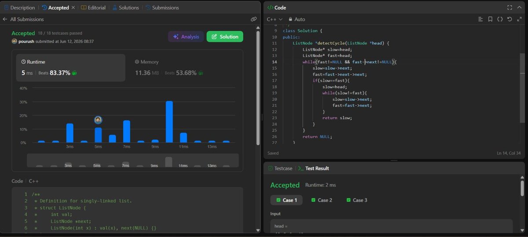Click the Analysis button
Viewport: 528px width, 237px height.
(186, 37)
